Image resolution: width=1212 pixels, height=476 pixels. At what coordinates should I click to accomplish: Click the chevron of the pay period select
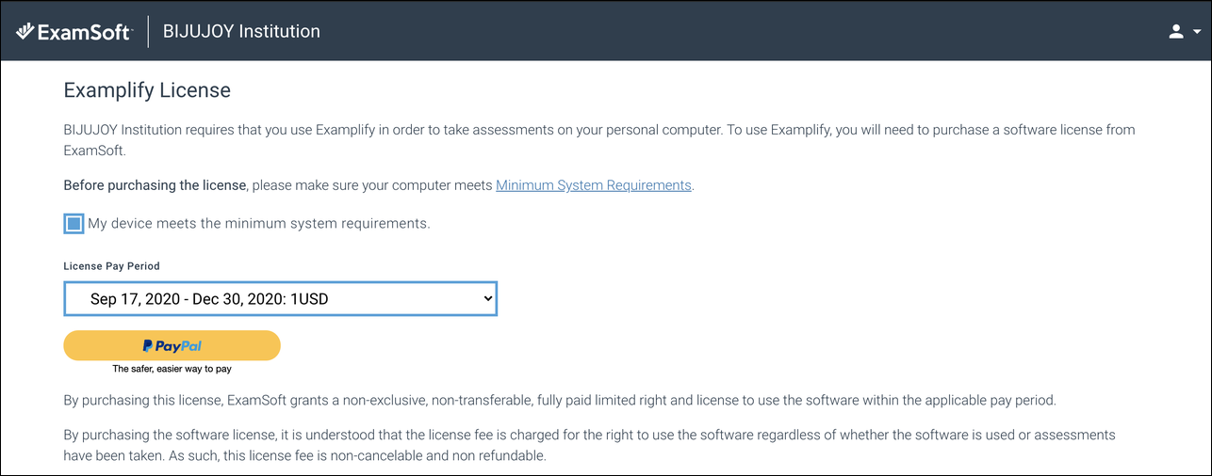coord(487,298)
